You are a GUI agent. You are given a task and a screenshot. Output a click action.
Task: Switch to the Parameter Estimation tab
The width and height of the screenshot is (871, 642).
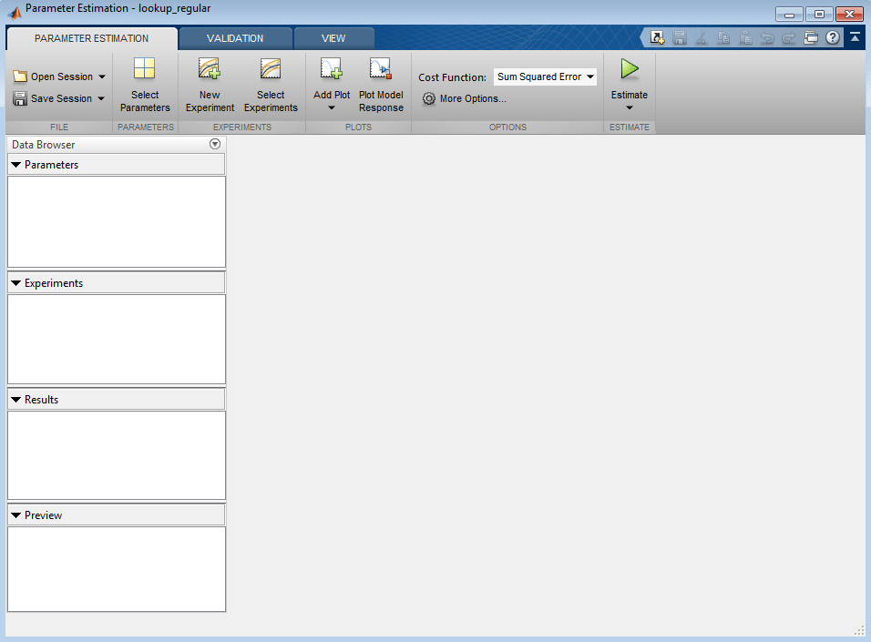click(x=92, y=38)
